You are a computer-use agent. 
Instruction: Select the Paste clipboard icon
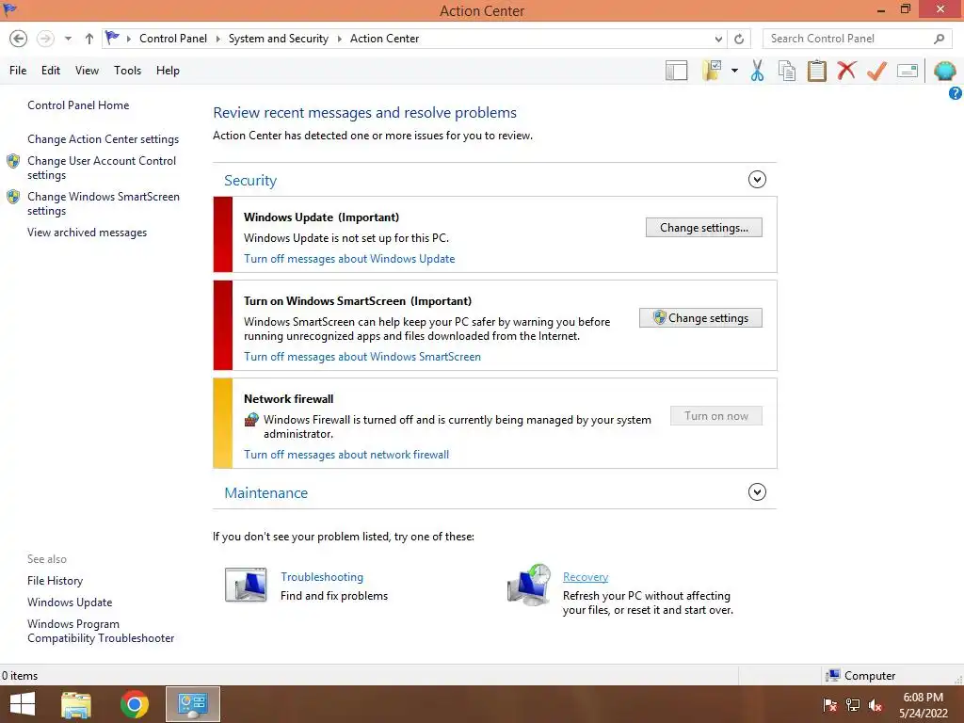[816, 71]
